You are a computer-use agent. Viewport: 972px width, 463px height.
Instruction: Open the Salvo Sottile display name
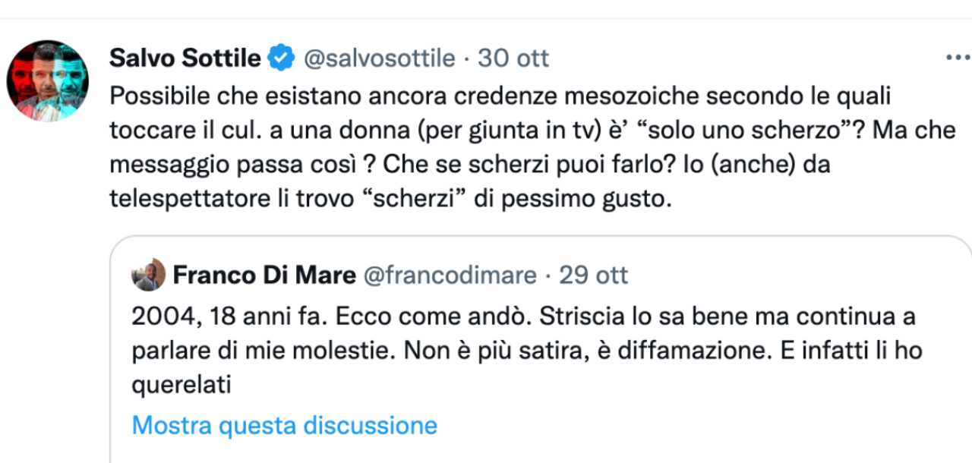[185, 58]
